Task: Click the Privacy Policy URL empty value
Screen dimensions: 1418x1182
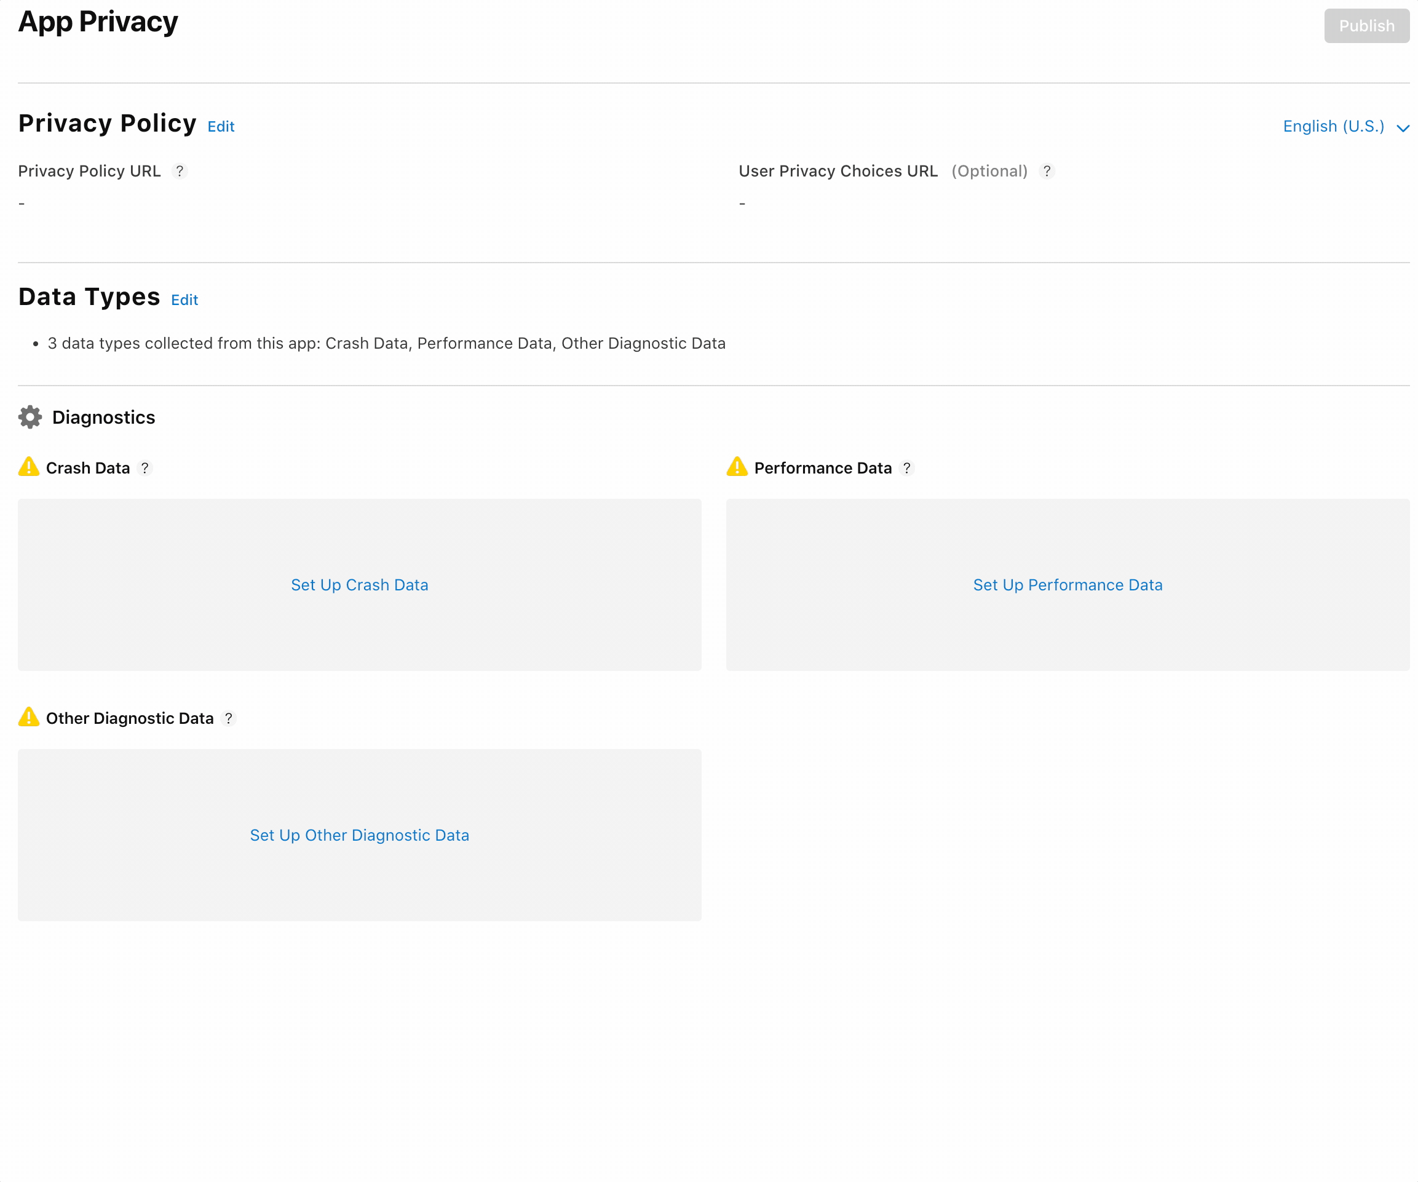Action: point(22,204)
